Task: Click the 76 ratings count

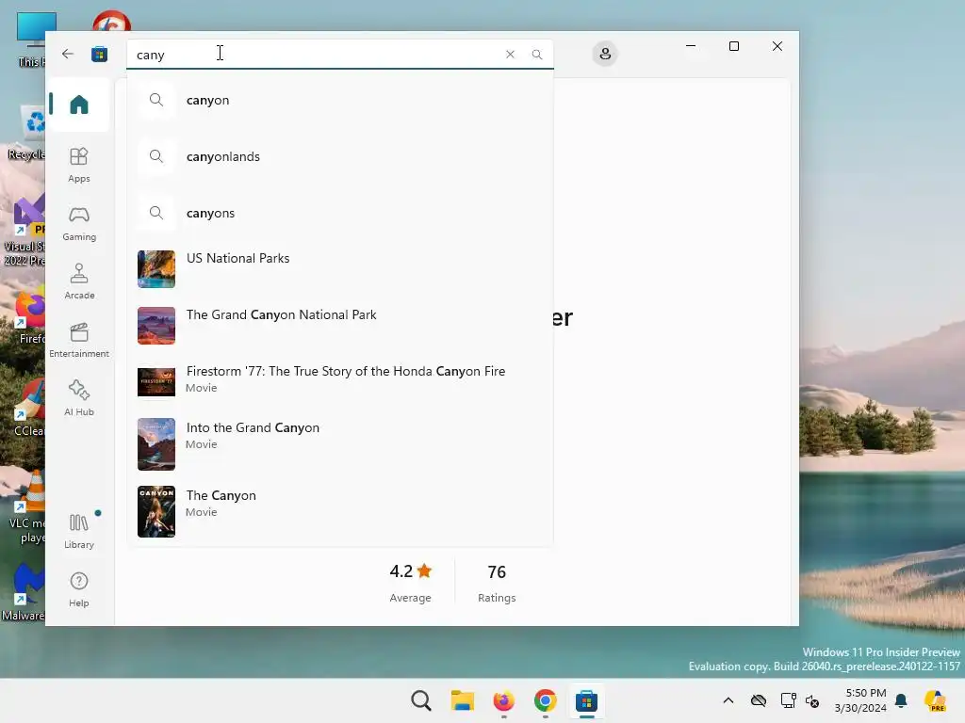Action: (x=497, y=571)
